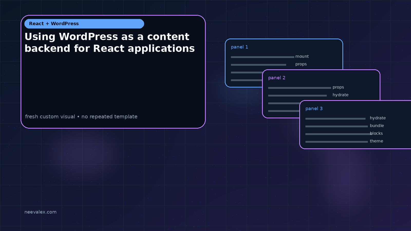Select the 'panel 1' title
Viewport: 411px width, 231px height.
coord(239,47)
